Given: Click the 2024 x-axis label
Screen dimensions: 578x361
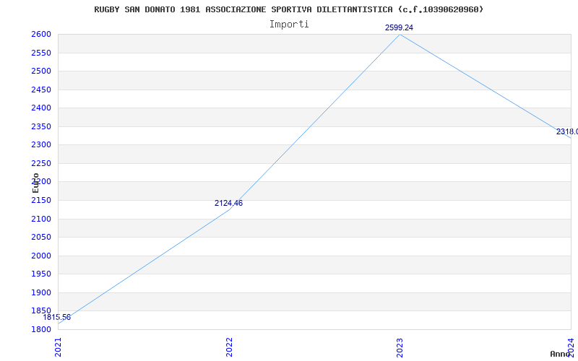Looking at the screenshot, I should tap(571, 347).
